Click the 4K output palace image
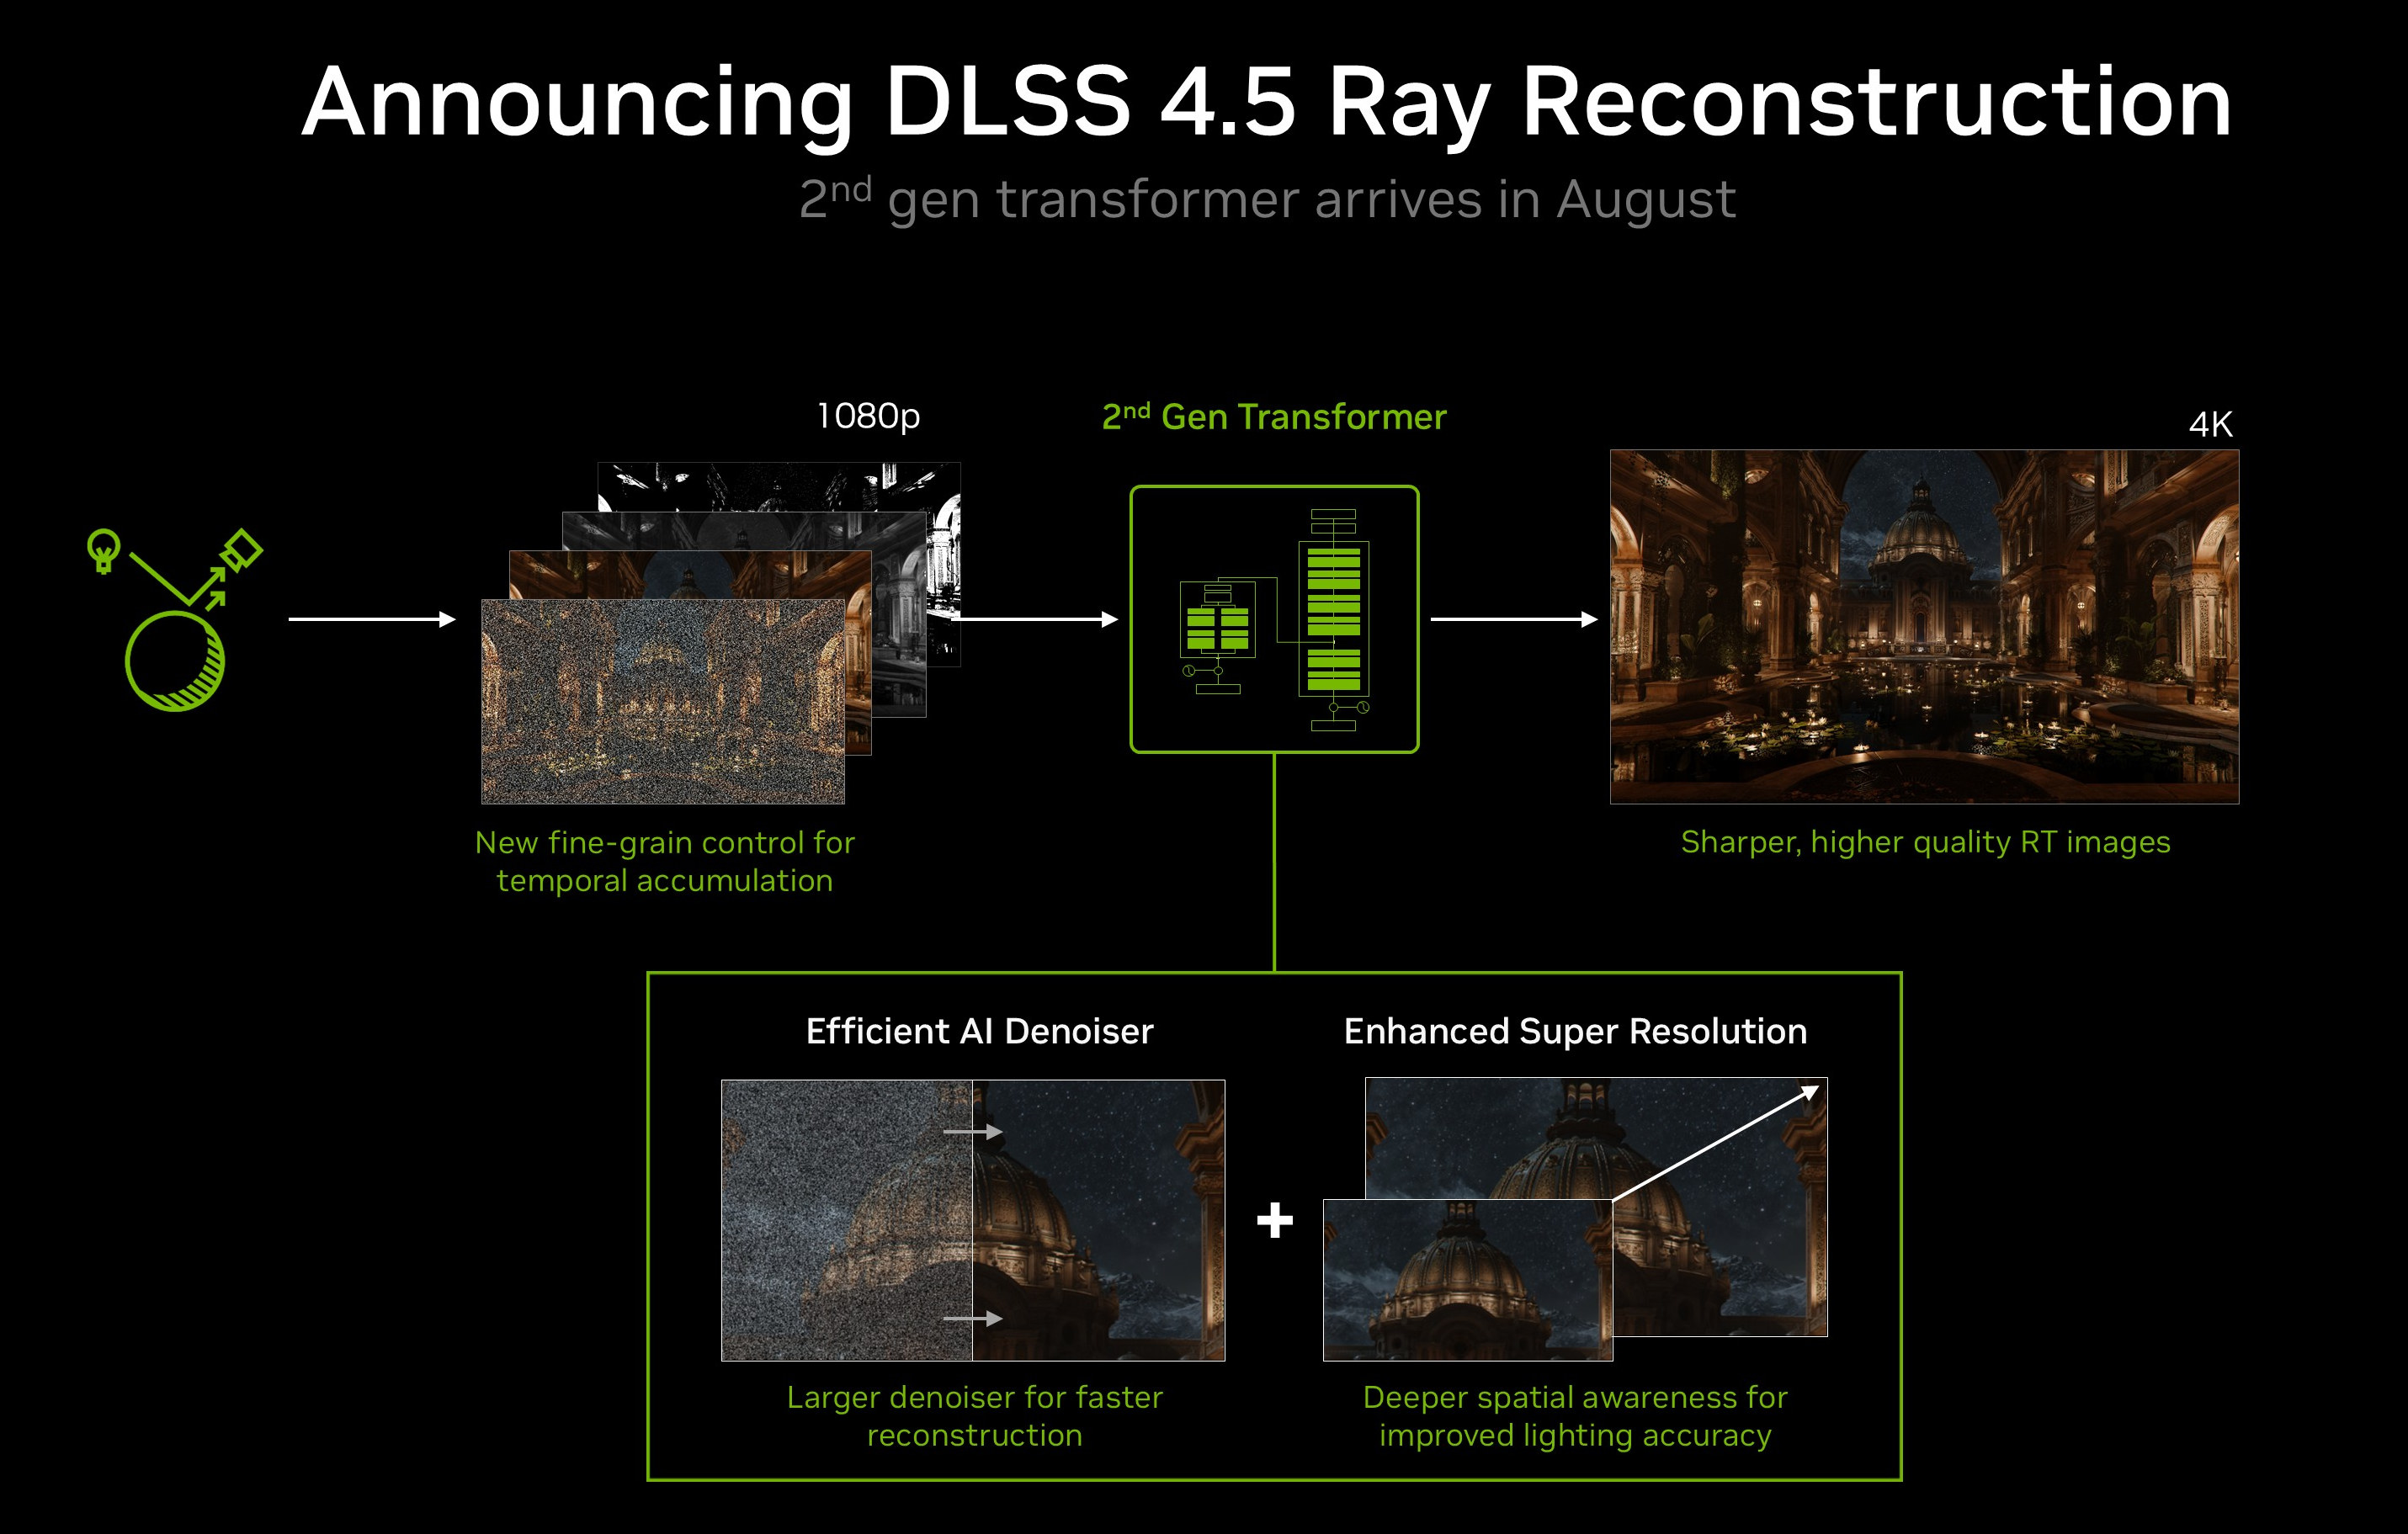 [x=1924, y=627]
